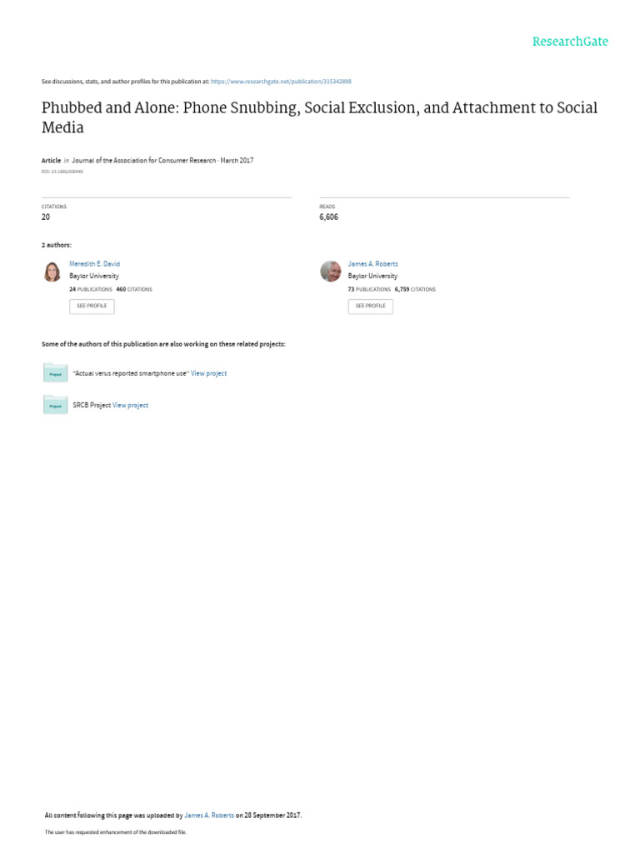Click the DOI text below article info
This screenshot has height=853, width=640.
coord(62,172)
